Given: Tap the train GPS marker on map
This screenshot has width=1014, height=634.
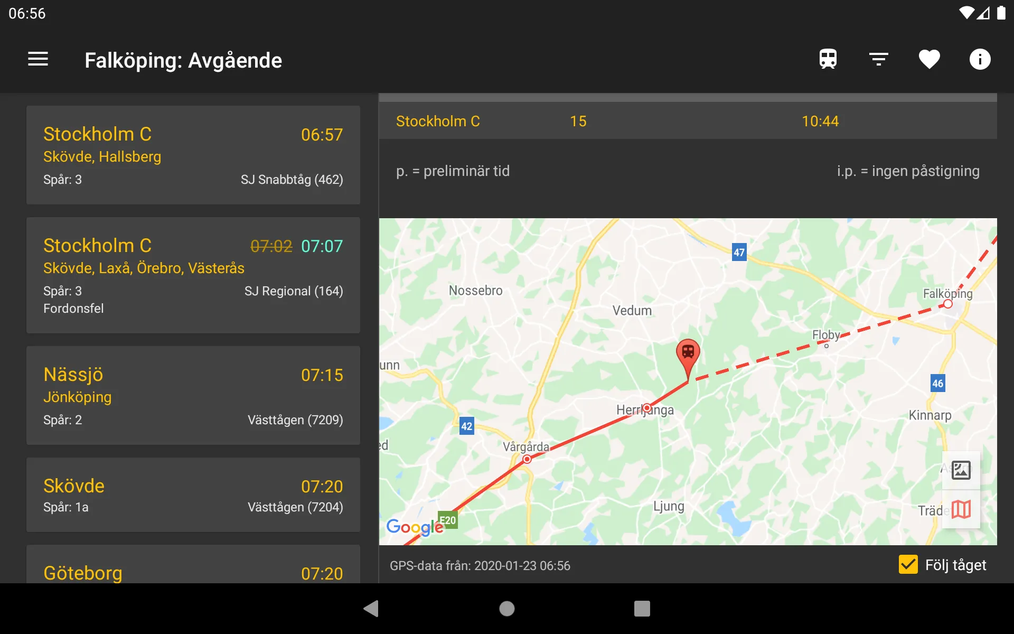Looking at the screenshot, I should click(x=688, y=353).
